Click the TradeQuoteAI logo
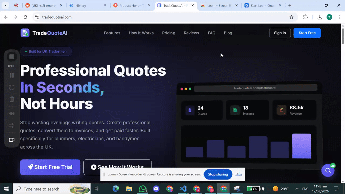 [44, 33]
